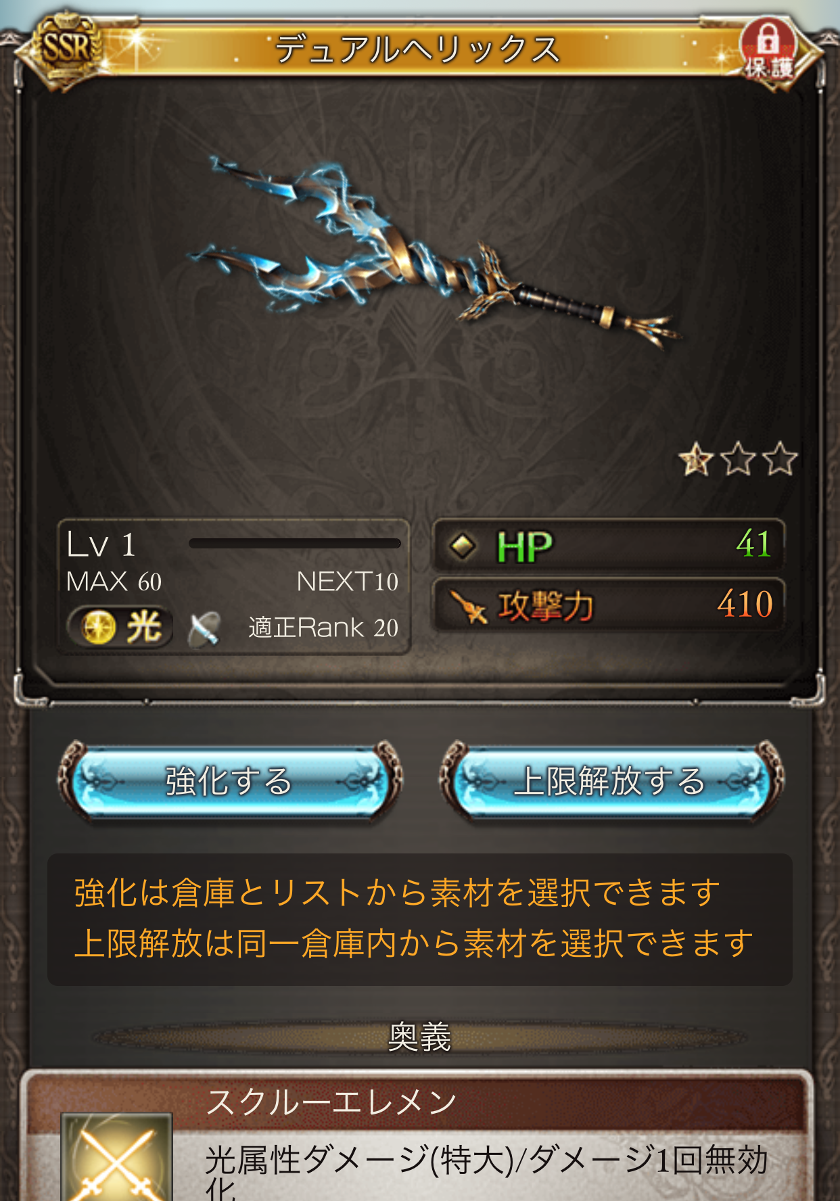Click the HP diamond icon
This screenshot has height=1201, width=840.
tap(463, 546)
